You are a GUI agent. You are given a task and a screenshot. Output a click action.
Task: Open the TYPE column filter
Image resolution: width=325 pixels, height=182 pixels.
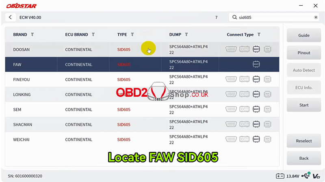pos(132,35)
